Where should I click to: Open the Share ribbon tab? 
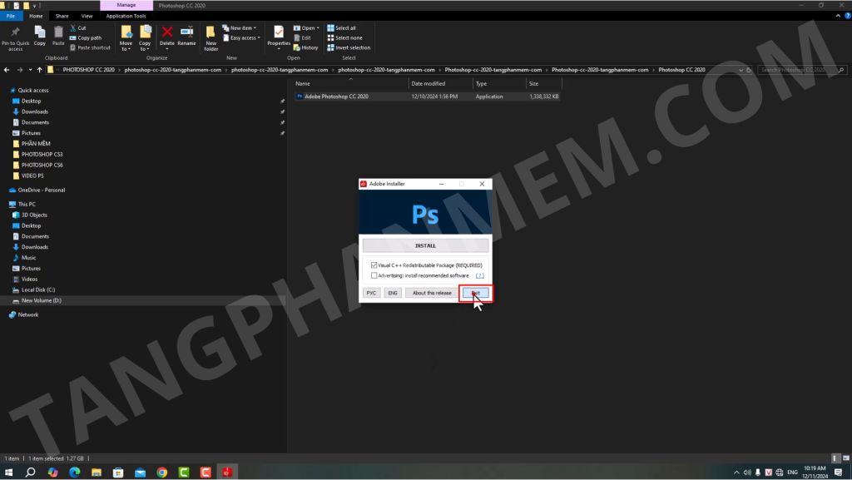(x=62, y=16)
